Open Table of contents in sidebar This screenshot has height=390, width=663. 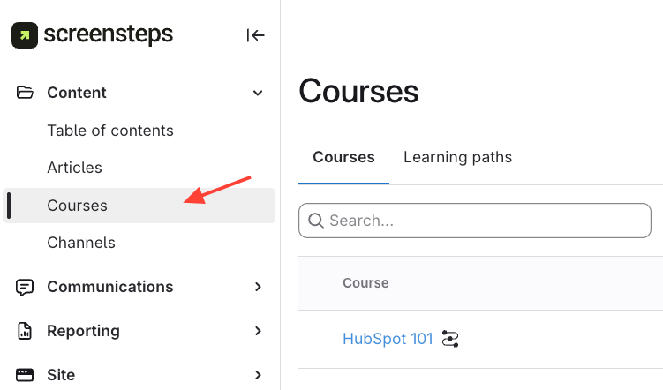tap(110, 131)
